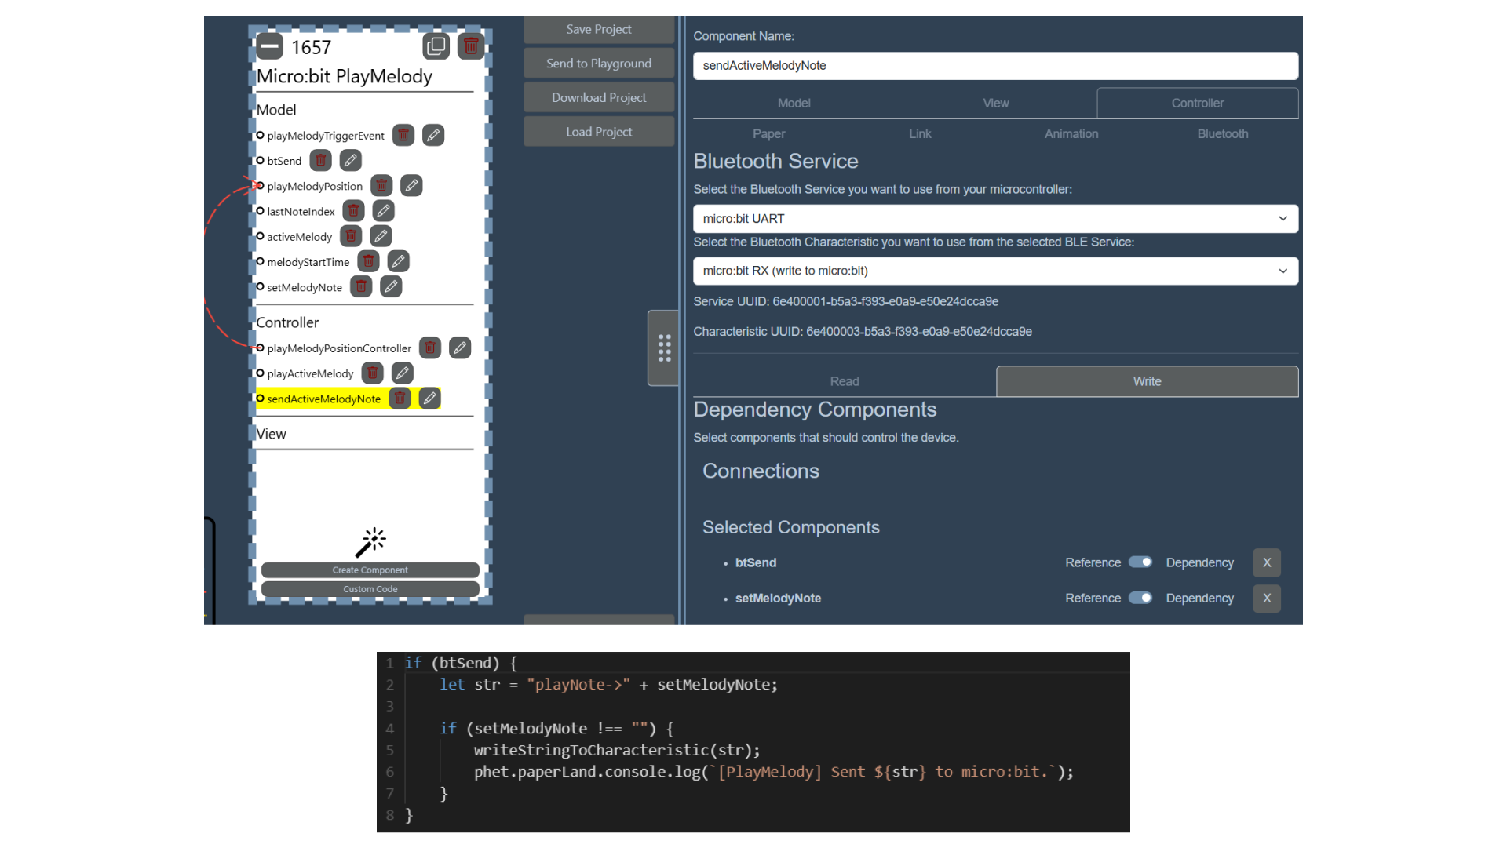Open the Animation controller type tab
The height and width of the screenshot is (848, 1507).
[1071, 133]
